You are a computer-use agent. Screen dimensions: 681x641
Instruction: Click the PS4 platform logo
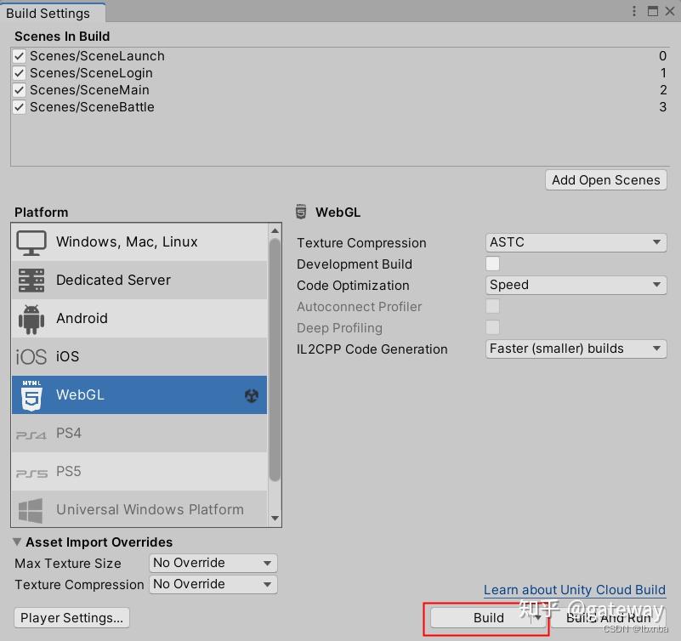(31, 434)
